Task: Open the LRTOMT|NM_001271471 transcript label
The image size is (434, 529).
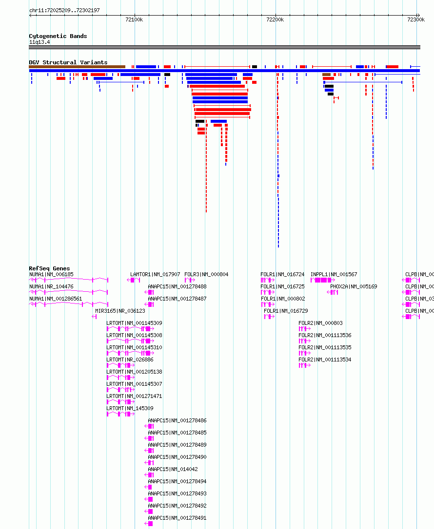Action: pyautogui.click(x=135, y=396)
